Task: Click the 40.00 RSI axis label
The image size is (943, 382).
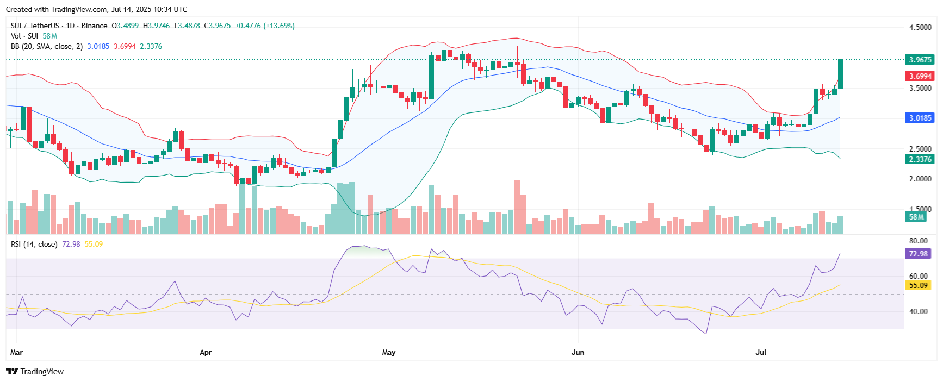Action: pyautogui.click(x=918, y=311)
